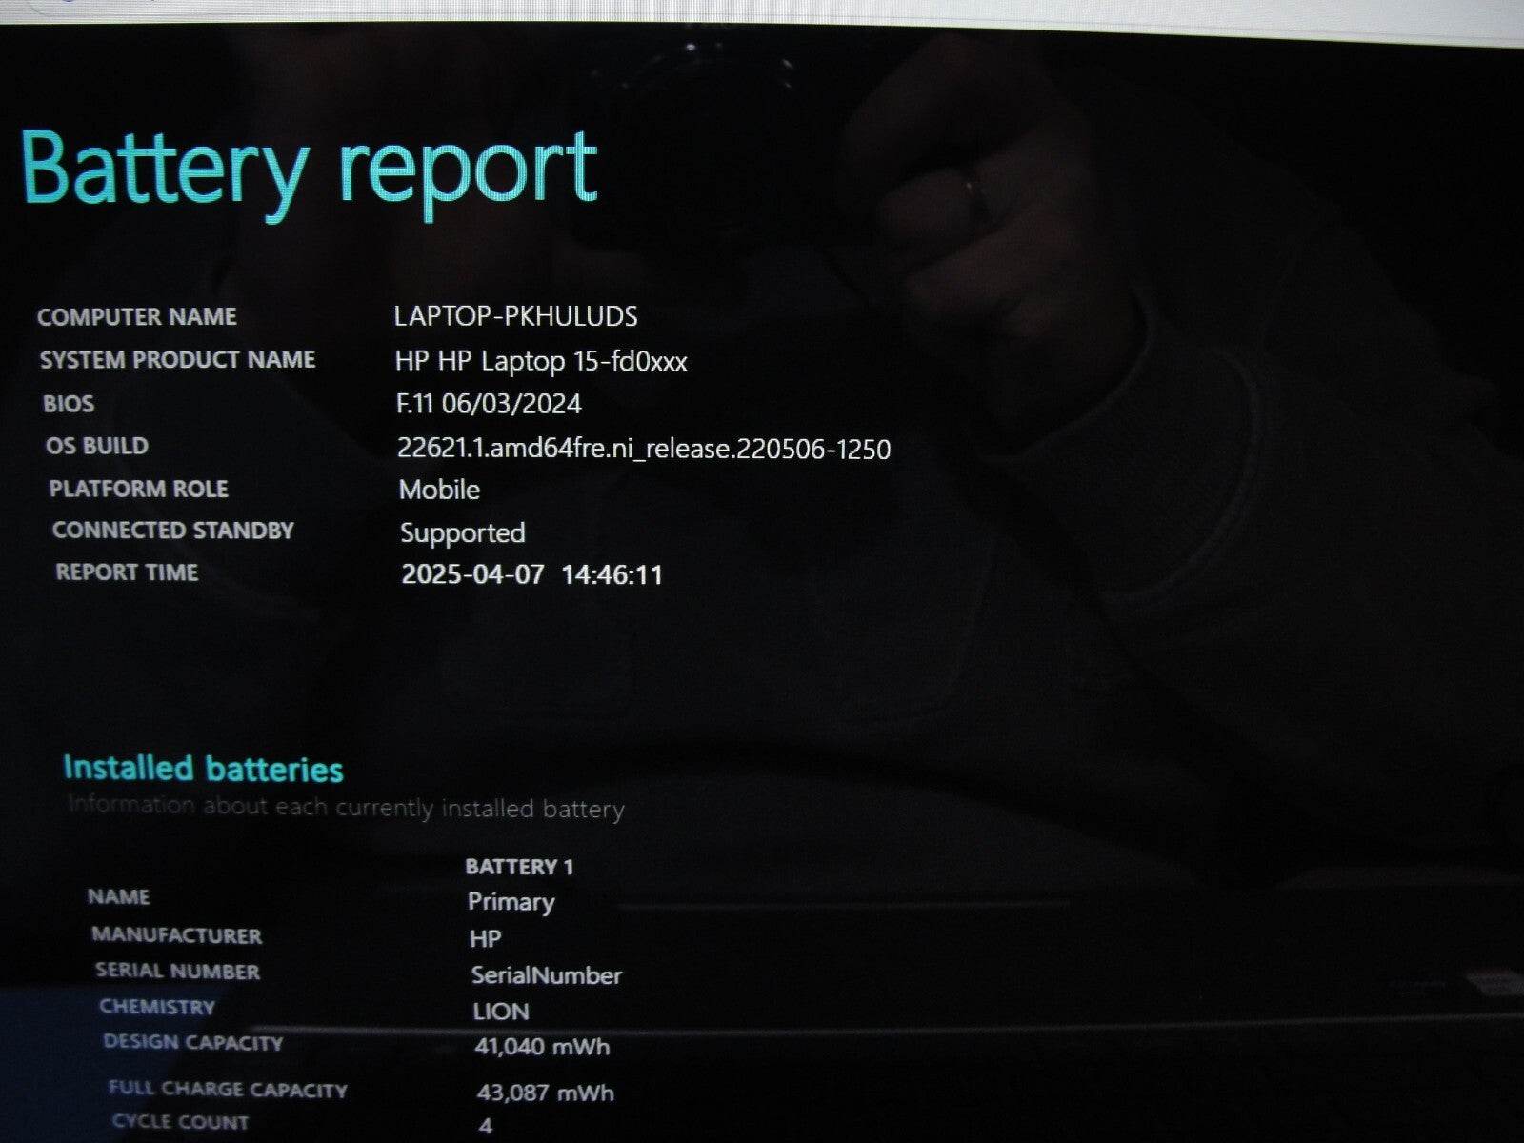The image size is (1524, 1143).
Task: Click the CYCLE COUNT label
Action: tap(180, 1122)
